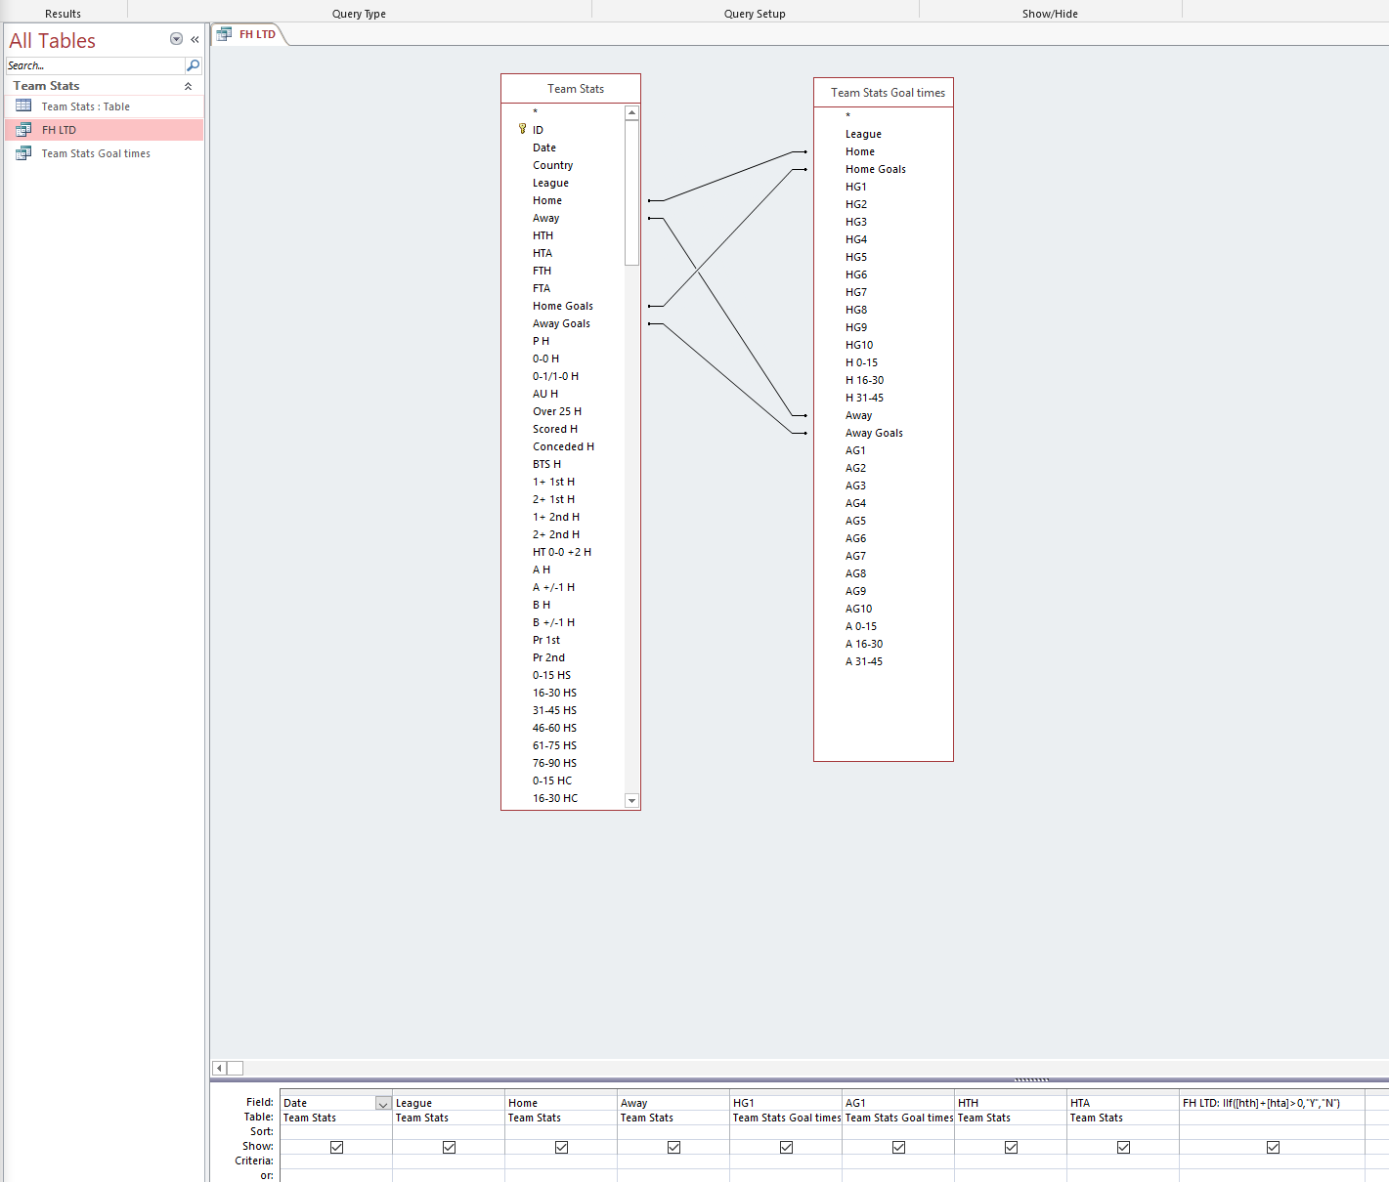
Task: Click the Search box in the navigation pane
Action: [x=95, y=65]
